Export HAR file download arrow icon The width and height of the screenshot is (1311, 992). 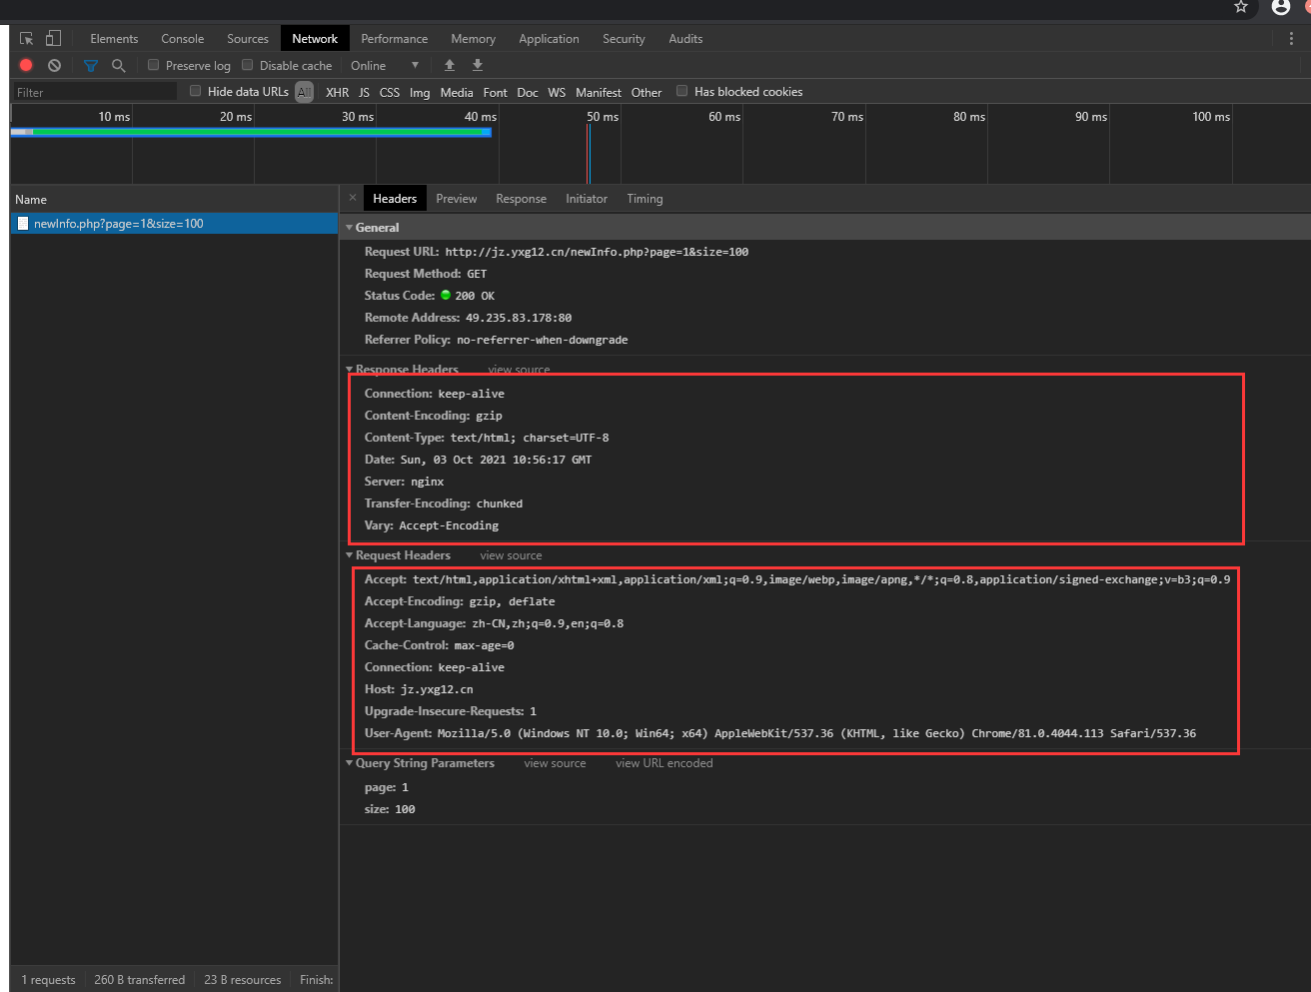[478, 65]
